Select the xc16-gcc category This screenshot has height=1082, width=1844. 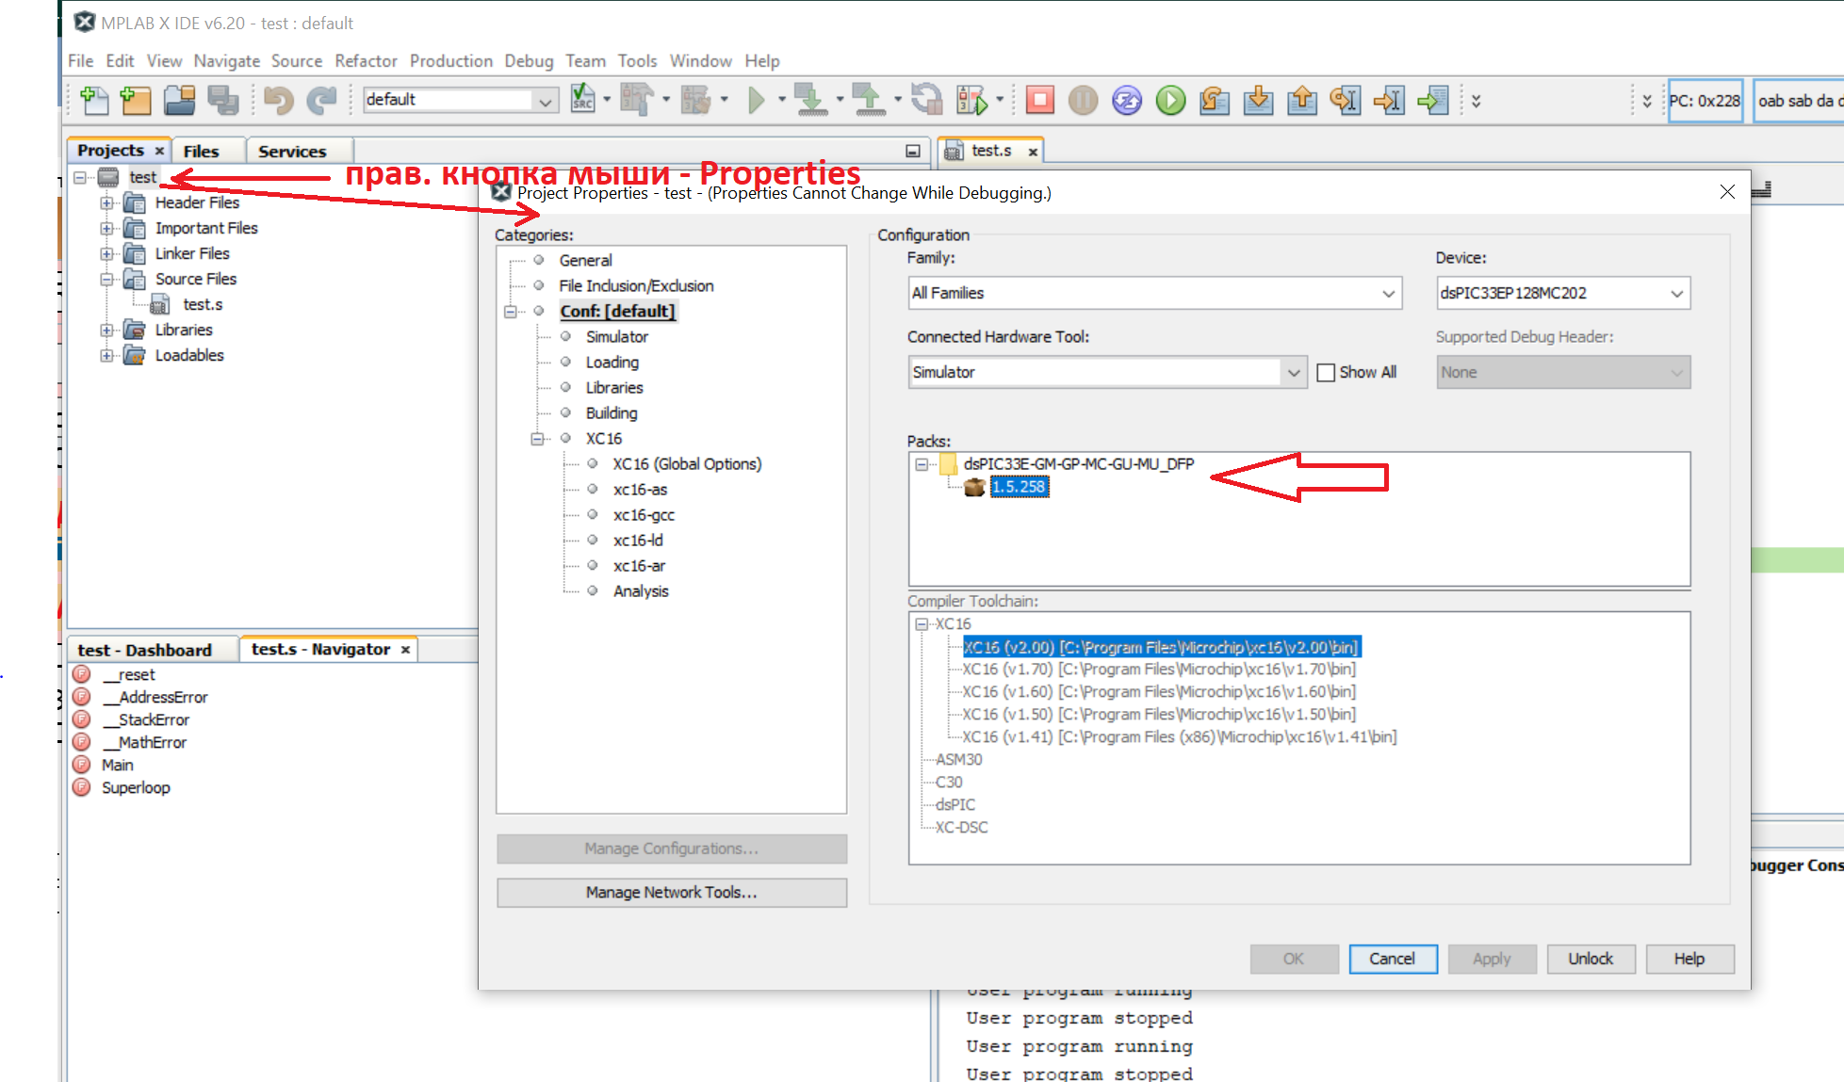[644, 514]
